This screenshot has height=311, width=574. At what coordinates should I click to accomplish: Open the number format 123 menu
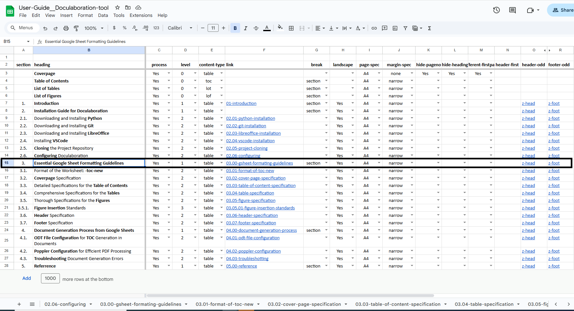tap(156, 28)
